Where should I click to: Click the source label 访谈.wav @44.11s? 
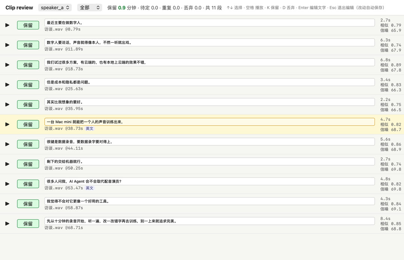tap(64, 148)
